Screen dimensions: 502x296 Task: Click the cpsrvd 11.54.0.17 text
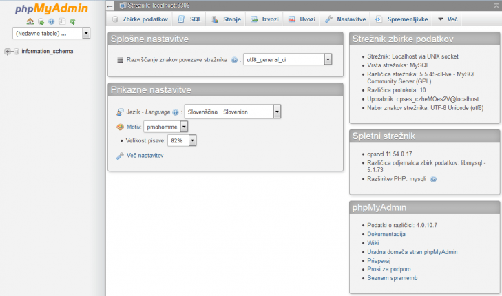point(390,154)
